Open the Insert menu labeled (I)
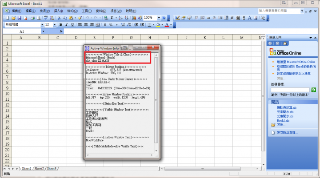 pyautogui.click(x=58, y=11)
